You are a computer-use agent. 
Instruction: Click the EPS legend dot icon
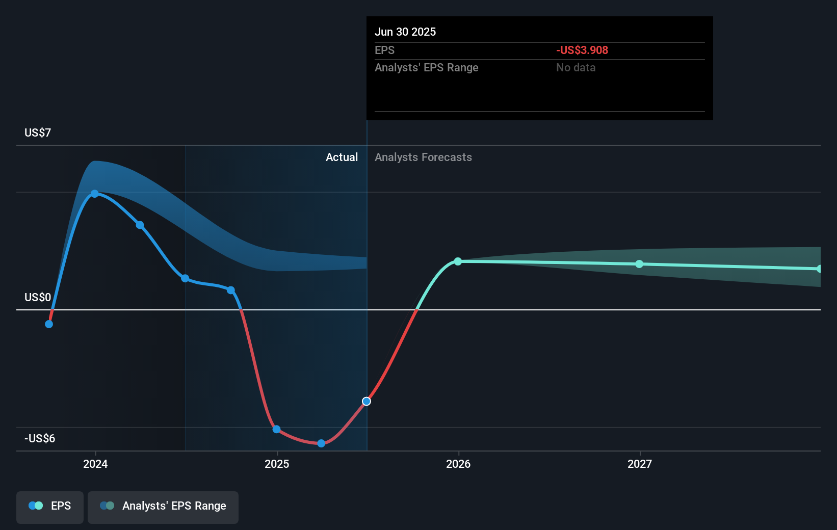click(x=35, y=506)
